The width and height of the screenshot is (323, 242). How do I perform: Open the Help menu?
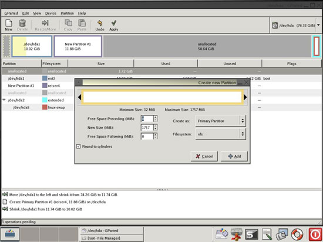[82, 13]
